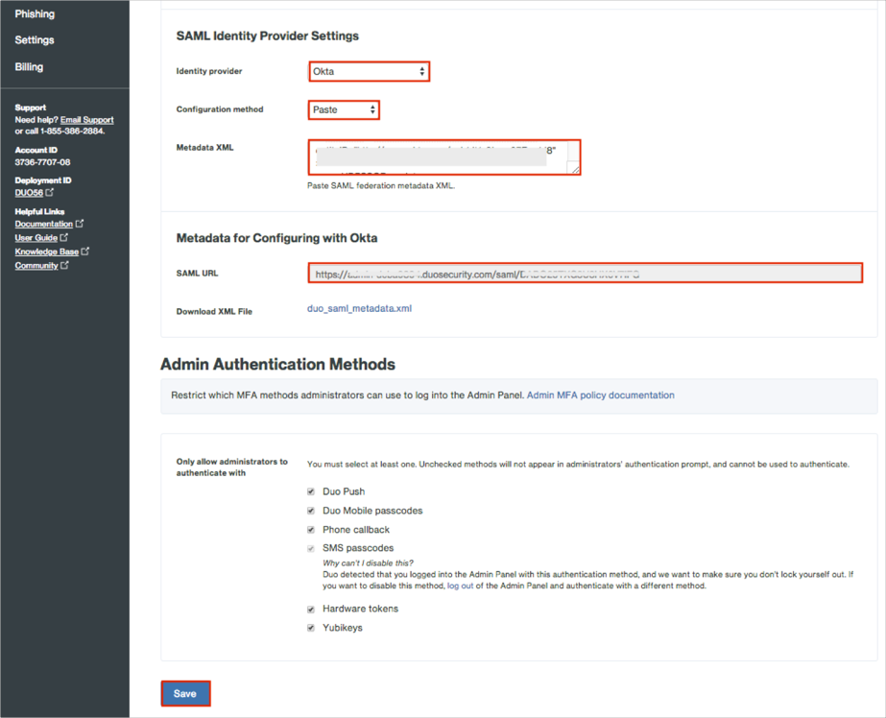Uncheck the Yubikeys checkbox
Screen dimensions: 886x718
coord(311,628)
